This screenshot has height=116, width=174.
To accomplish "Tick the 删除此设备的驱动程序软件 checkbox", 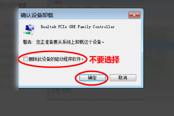I will point(26,59).
